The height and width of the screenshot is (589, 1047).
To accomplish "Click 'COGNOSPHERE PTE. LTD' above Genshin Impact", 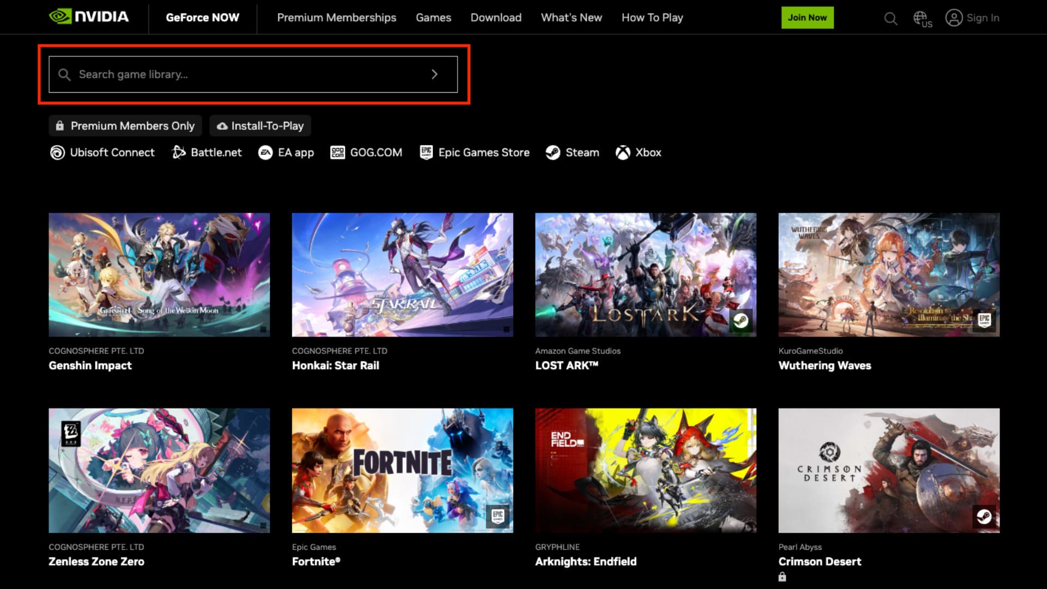I will click(96, 351).
